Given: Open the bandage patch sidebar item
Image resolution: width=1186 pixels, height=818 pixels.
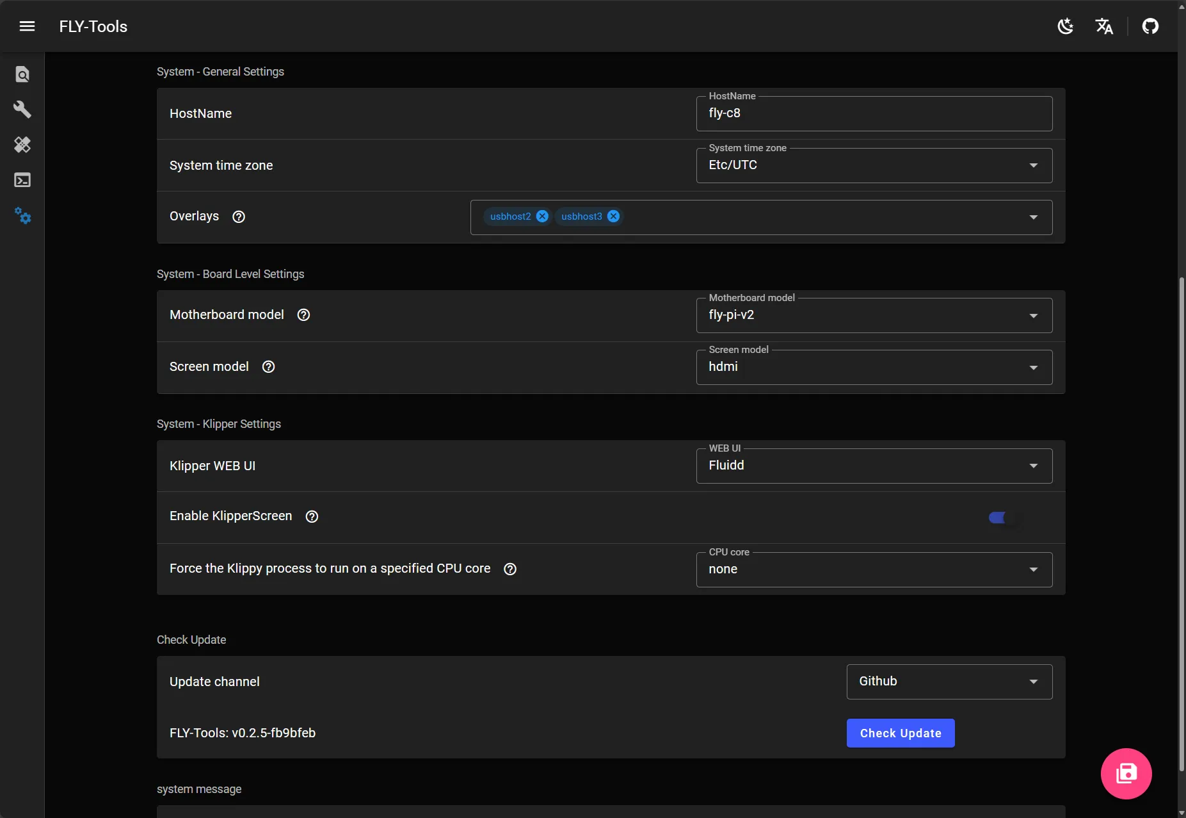Looking at the screenshot, I should click(22, 145).
